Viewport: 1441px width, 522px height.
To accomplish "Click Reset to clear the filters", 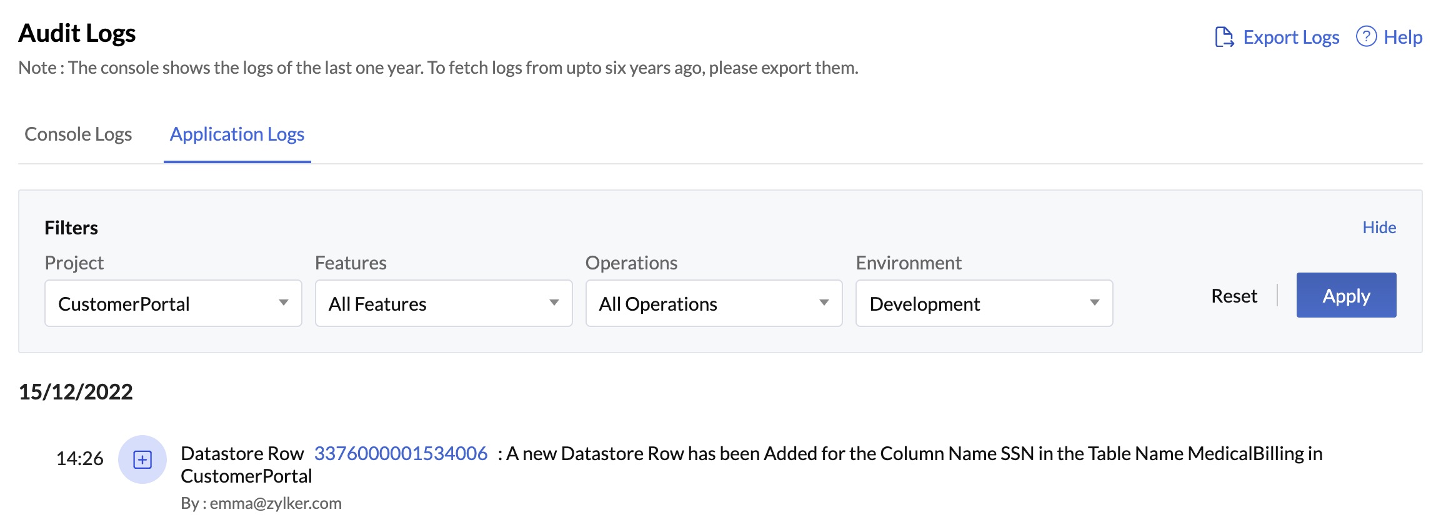I will point(1234,296).
